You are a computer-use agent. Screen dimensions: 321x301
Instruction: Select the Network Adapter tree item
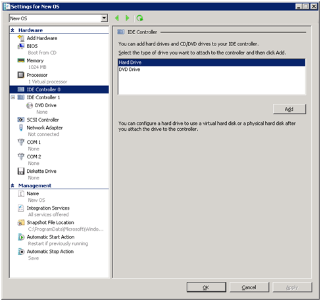[x=45, y=127]
